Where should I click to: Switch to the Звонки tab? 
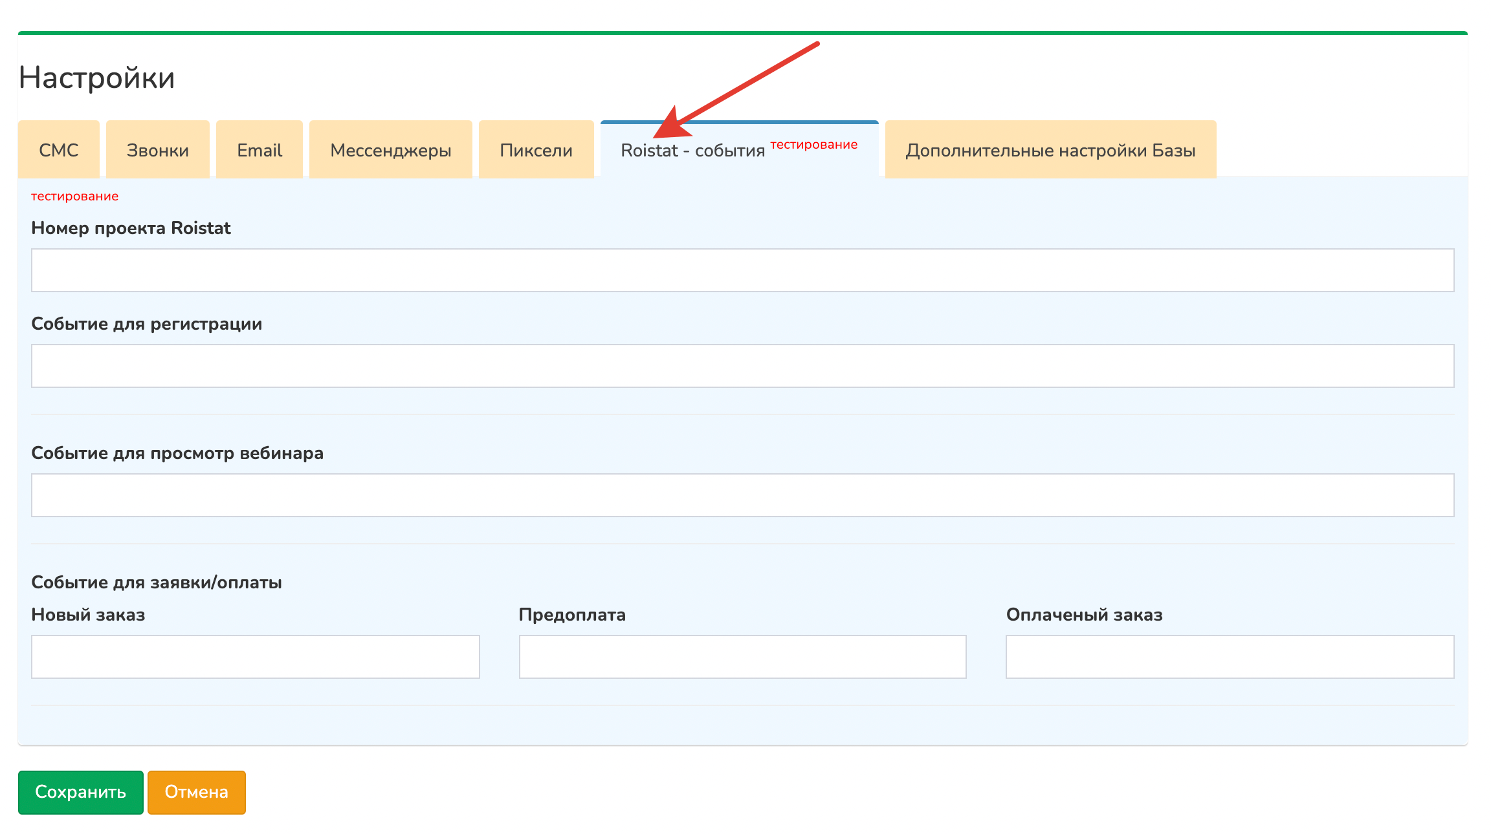tap(158, 150)
